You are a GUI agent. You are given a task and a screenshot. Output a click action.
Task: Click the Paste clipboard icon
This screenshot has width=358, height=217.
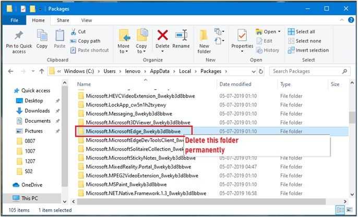click(x=59, y=35)
